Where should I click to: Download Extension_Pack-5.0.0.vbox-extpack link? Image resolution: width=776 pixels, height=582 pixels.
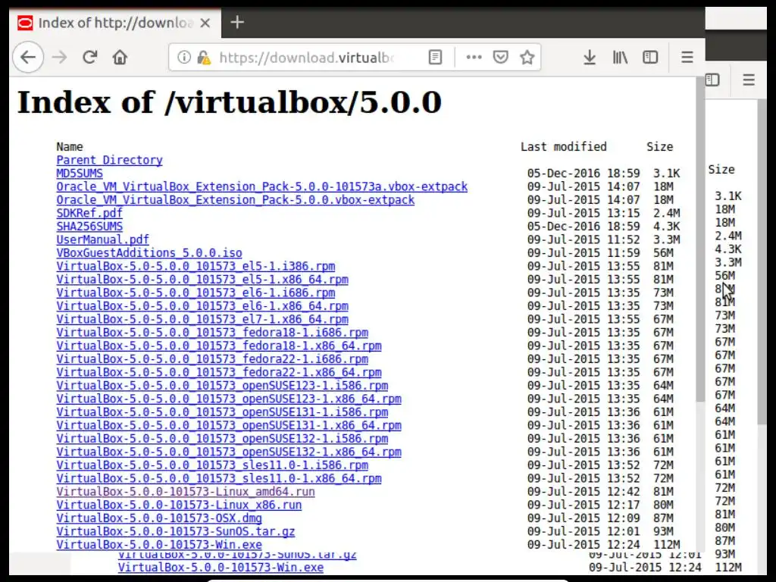click(236, 200)
